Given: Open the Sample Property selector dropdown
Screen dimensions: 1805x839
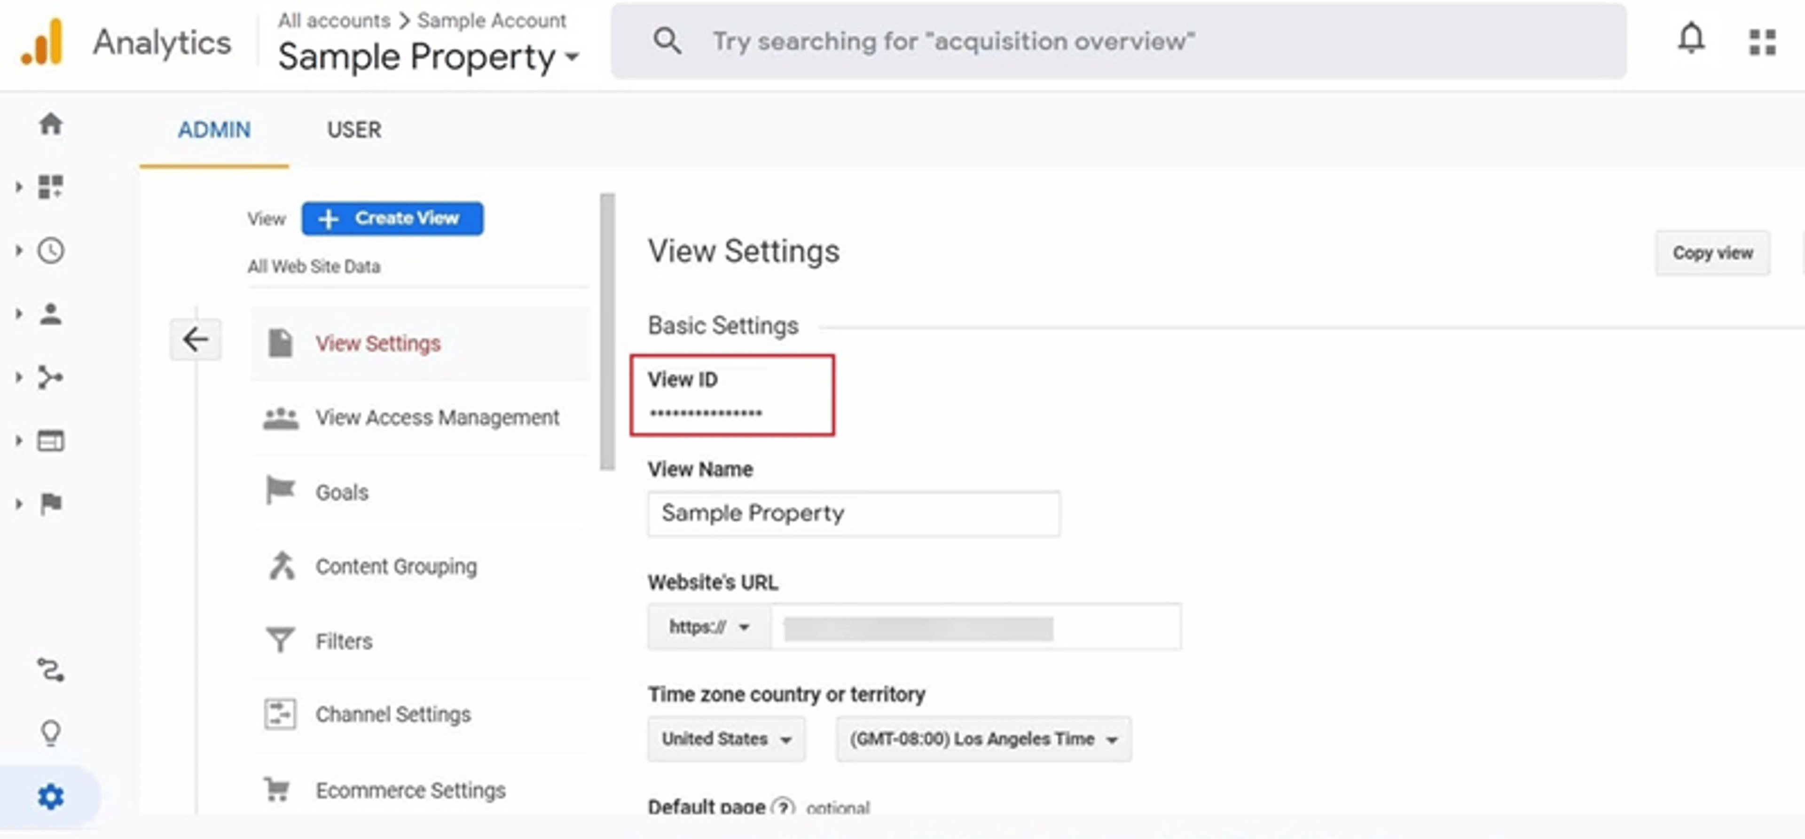Looking at the screenshot, I should tap(429, 57).
